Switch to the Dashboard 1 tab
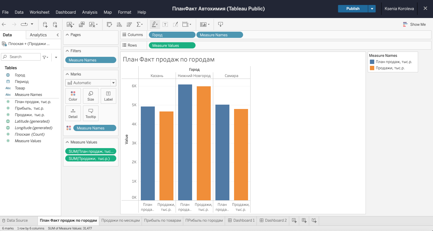 [x=241, y=220]
